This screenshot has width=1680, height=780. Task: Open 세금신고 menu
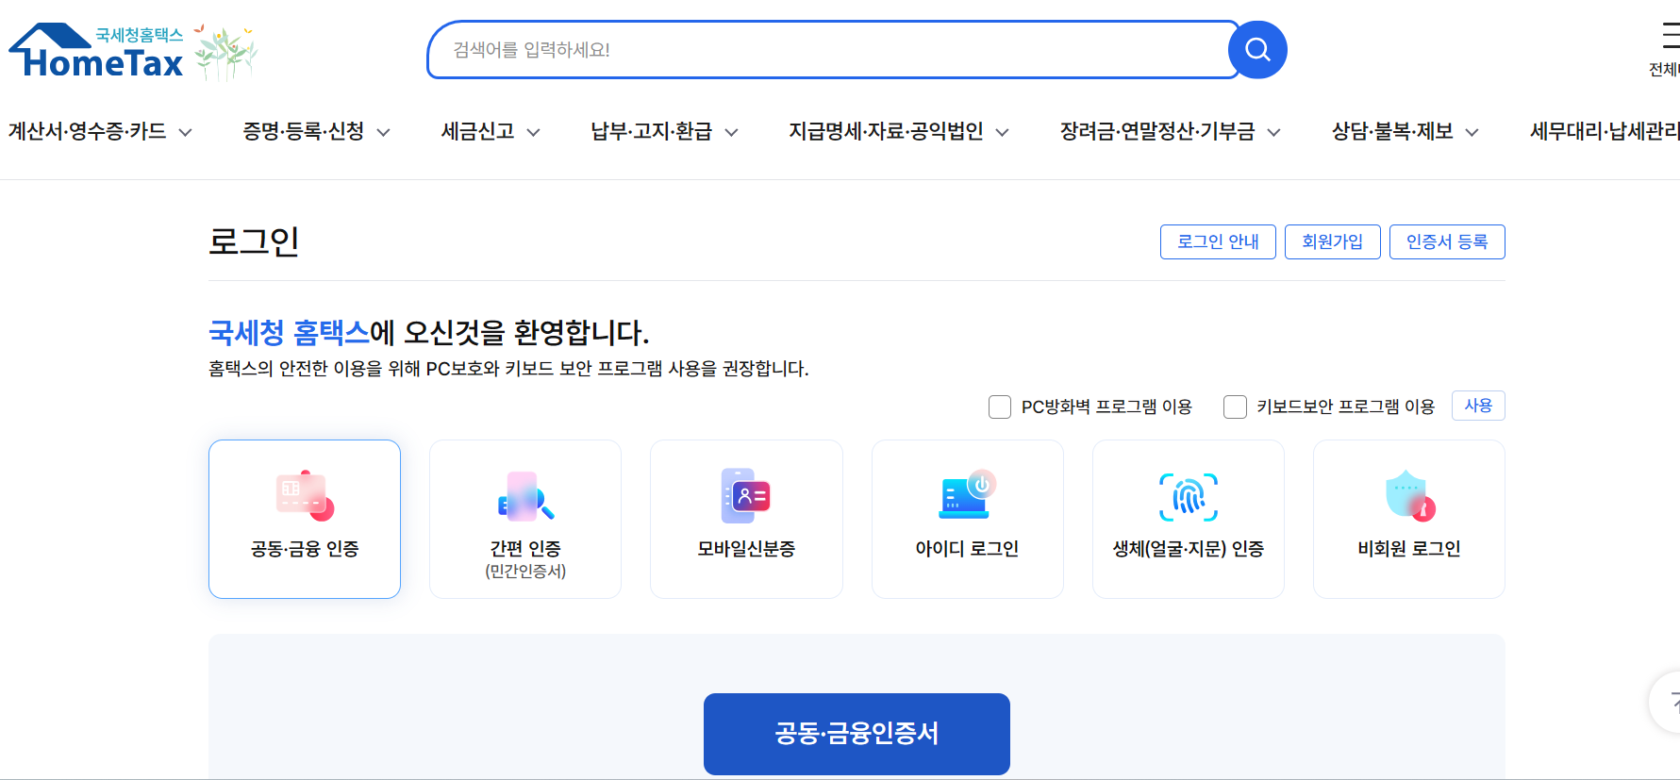[478, 131]
